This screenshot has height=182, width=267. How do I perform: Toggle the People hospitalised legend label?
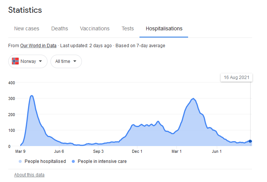point(45,161)
